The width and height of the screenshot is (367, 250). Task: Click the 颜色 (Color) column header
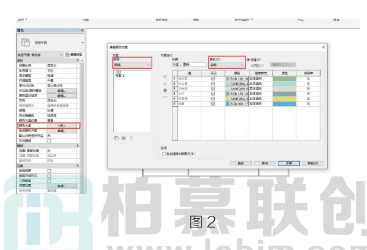[x=237, y=73]
